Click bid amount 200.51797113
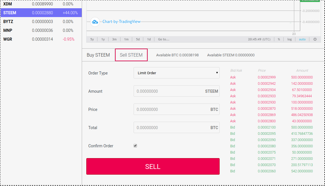 coord(302,165)
